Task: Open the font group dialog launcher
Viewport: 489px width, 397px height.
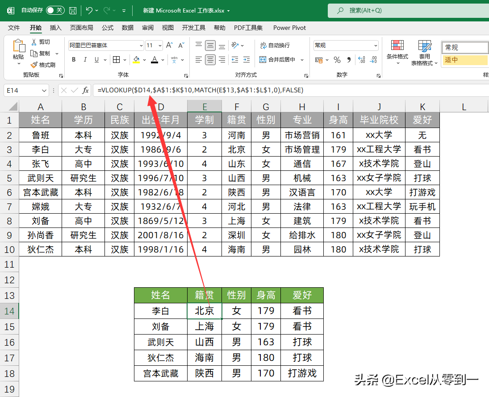Action: [x=186, y=76]
